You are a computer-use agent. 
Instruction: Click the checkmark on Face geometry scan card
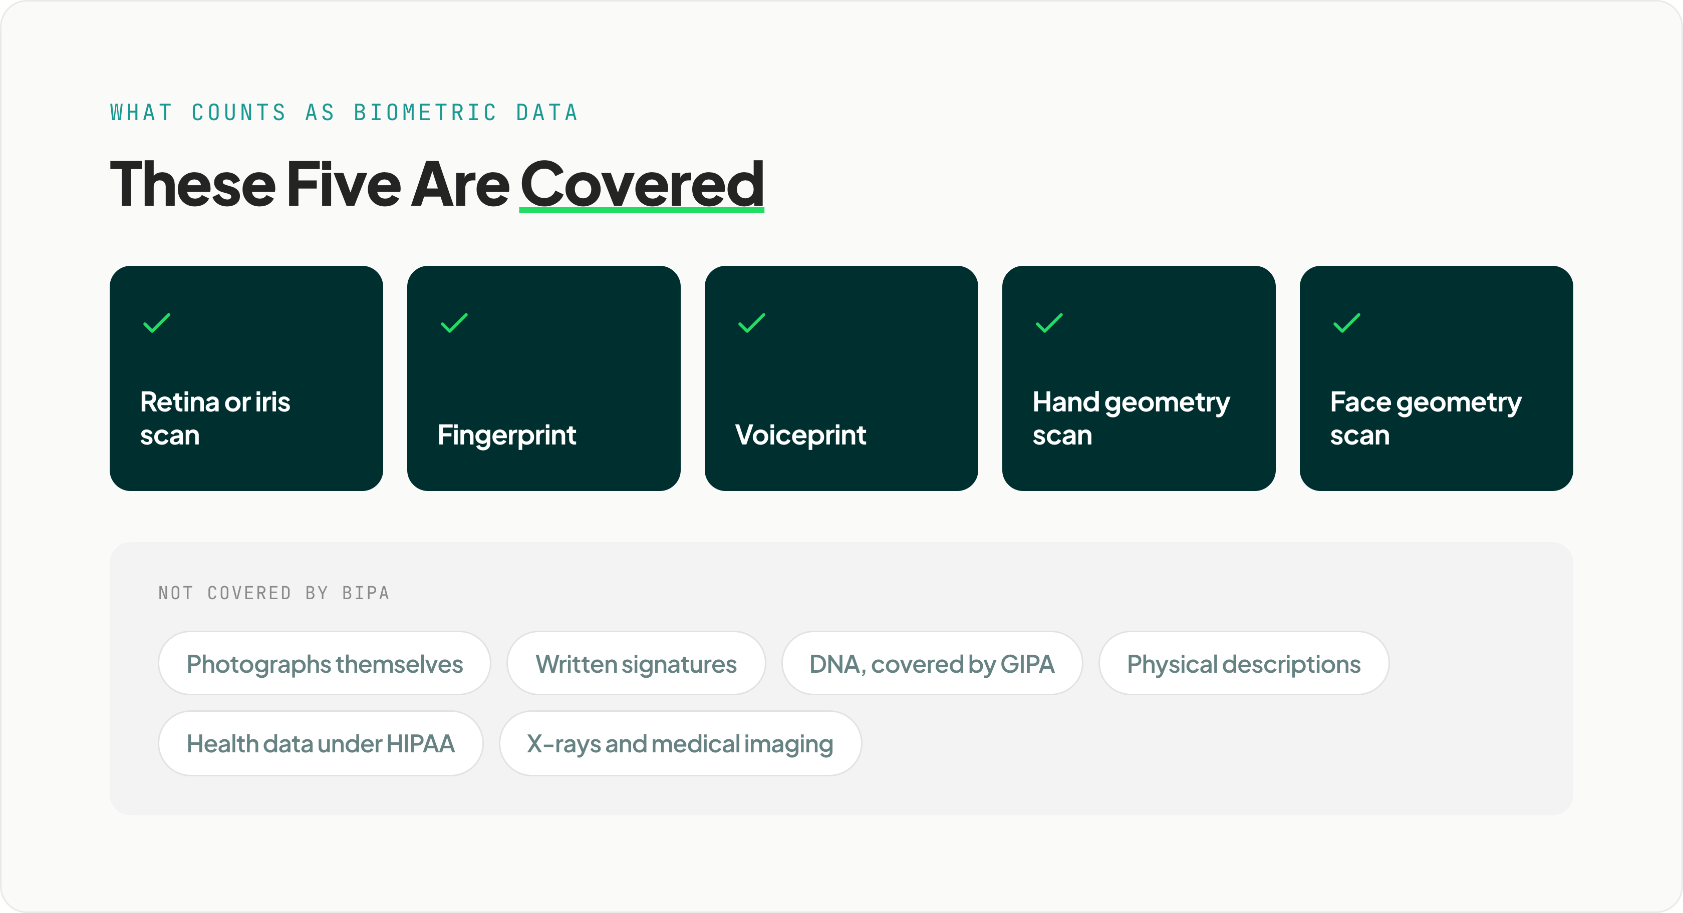tap(1347, 323)
